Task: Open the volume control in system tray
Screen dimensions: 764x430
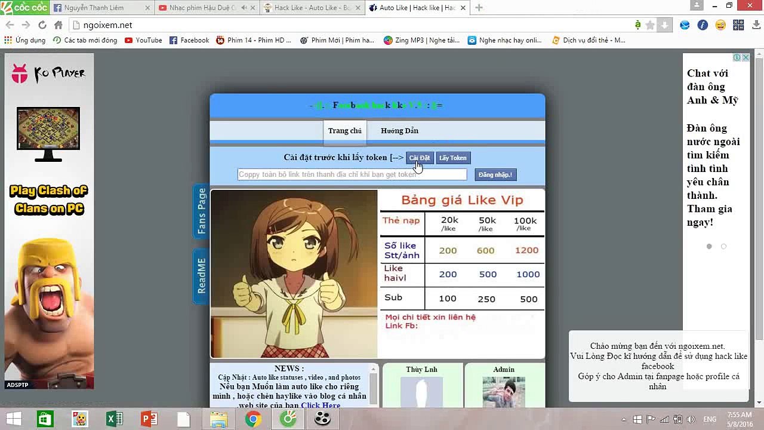Action: (x=691, y=419)
